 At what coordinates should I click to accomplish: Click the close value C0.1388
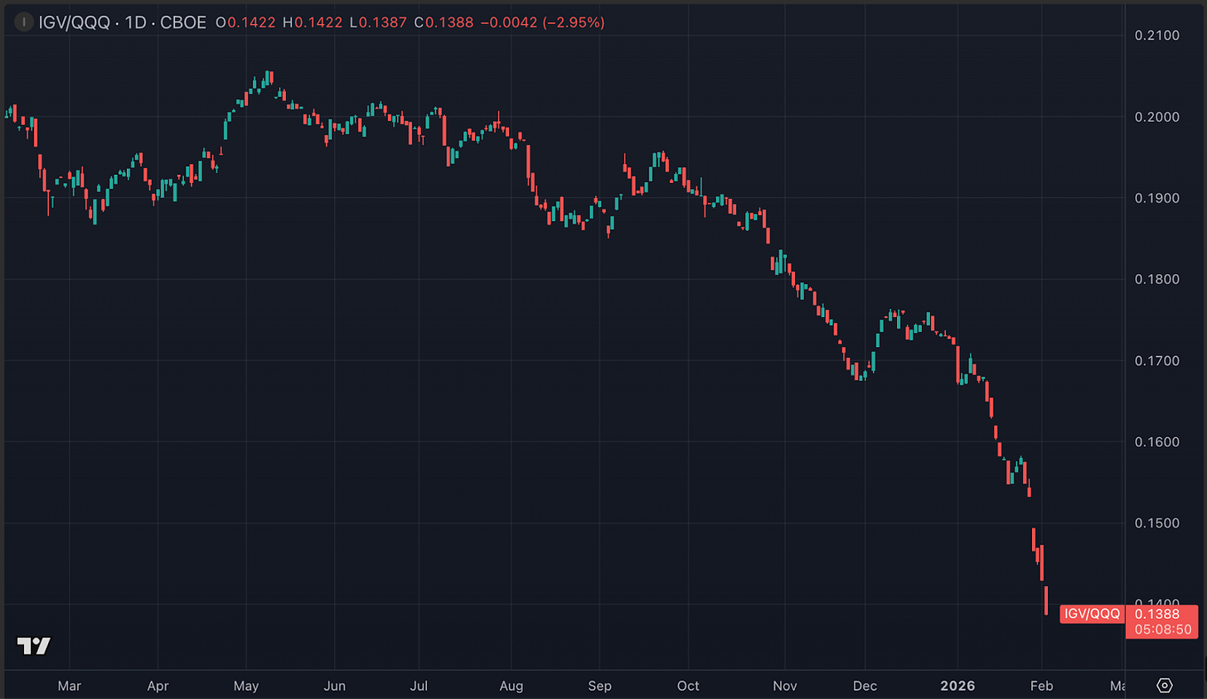pyautogui.click(x=444, y=22)
